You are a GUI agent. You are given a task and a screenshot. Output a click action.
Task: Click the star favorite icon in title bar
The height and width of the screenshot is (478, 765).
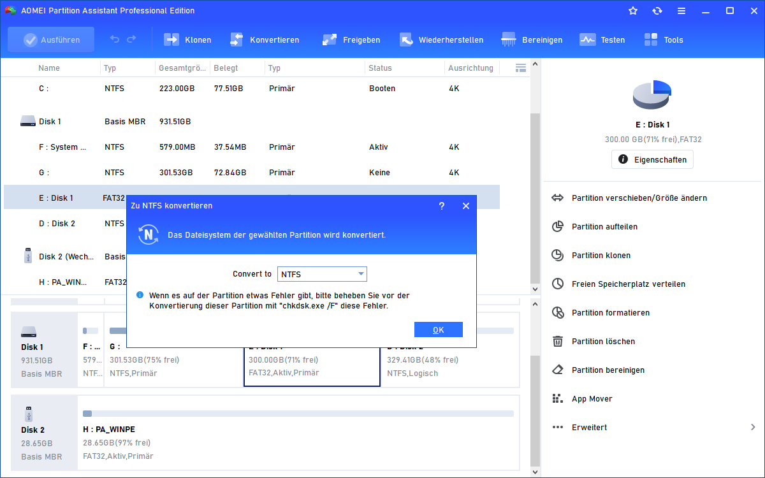click(633, 11)
